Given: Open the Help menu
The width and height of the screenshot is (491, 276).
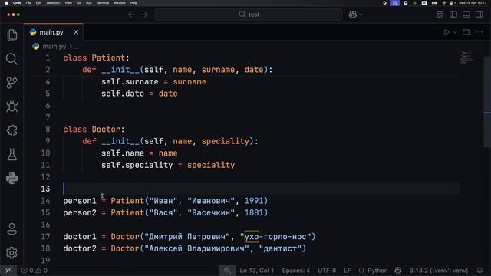Looking at the screenshot, I should (133, 3).
